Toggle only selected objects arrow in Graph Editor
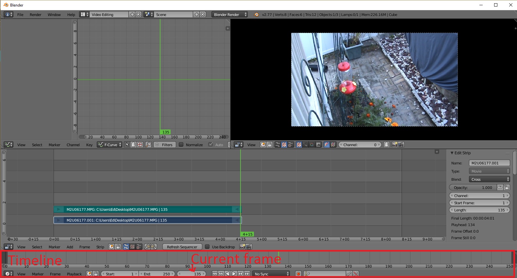The width and height of the screenshot is (517, 278). pos(127,145)
